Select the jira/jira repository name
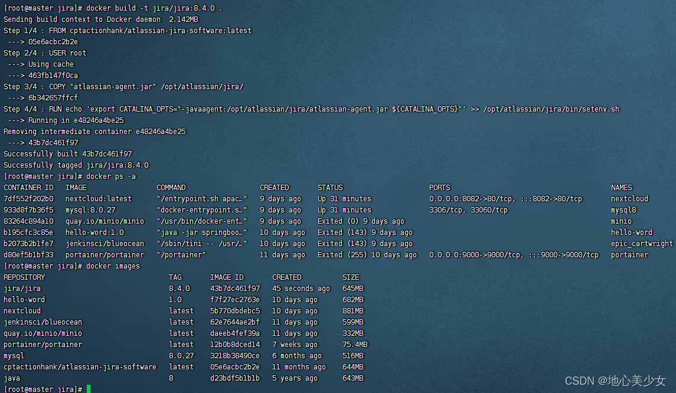 click(x=22, y=289)
